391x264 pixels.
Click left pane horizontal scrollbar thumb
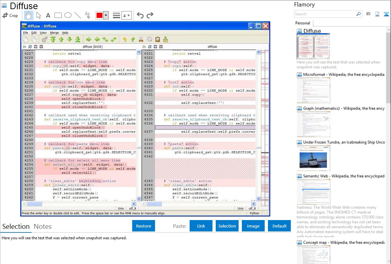pyautogui.click(x=34, y=204)
